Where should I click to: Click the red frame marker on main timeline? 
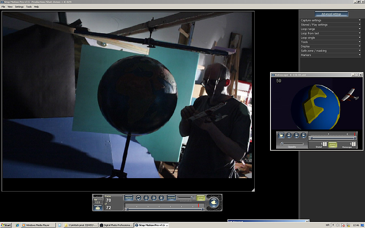[x=198, y=205]
